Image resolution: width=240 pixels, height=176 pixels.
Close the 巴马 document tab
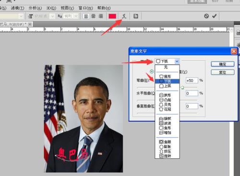[x=30, y=24]
